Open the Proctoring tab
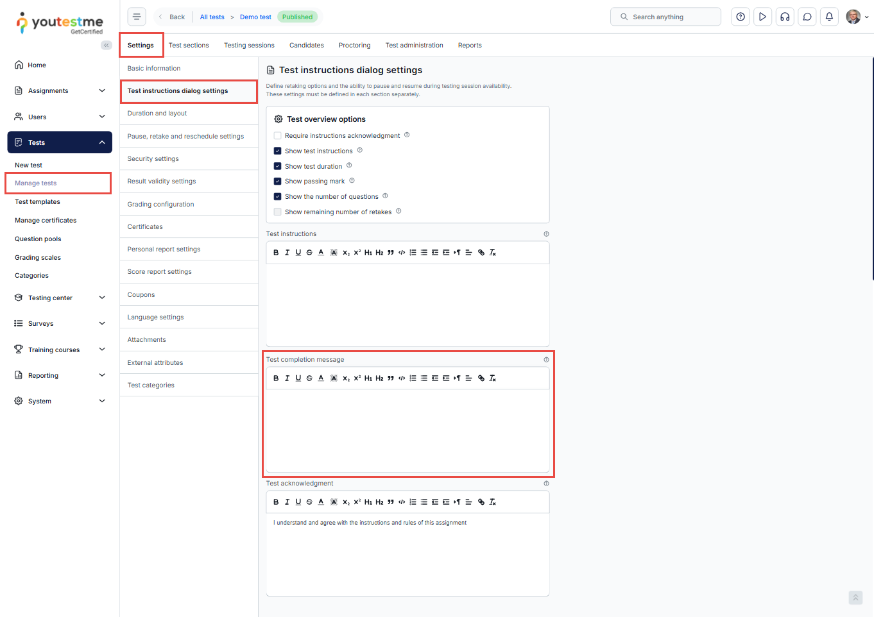Viewport: 874px width, 617px height. point(355,46)
